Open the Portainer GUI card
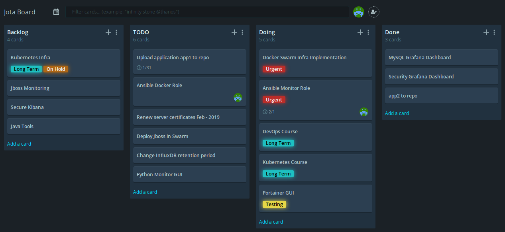505x232 pixels. 316,198
